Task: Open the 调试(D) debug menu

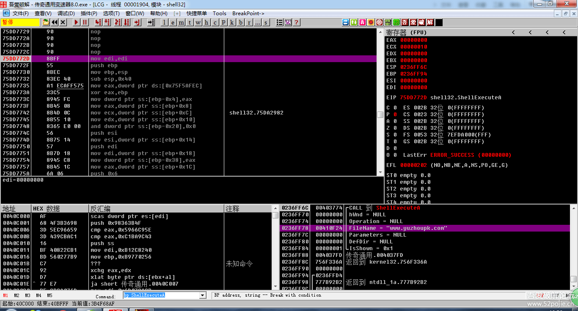Action: (x=66, y=13)
